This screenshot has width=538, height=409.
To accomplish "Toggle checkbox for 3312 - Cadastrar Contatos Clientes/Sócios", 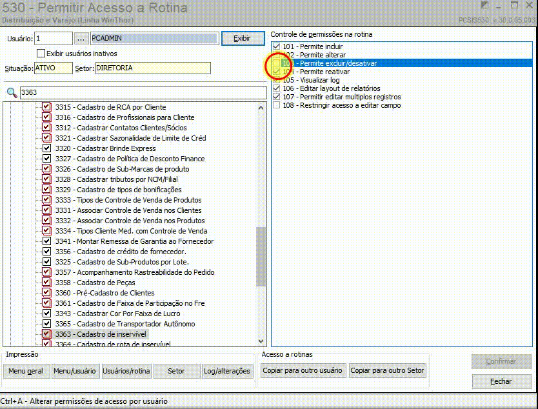I will pyautogui.click(x=46, y=127).
